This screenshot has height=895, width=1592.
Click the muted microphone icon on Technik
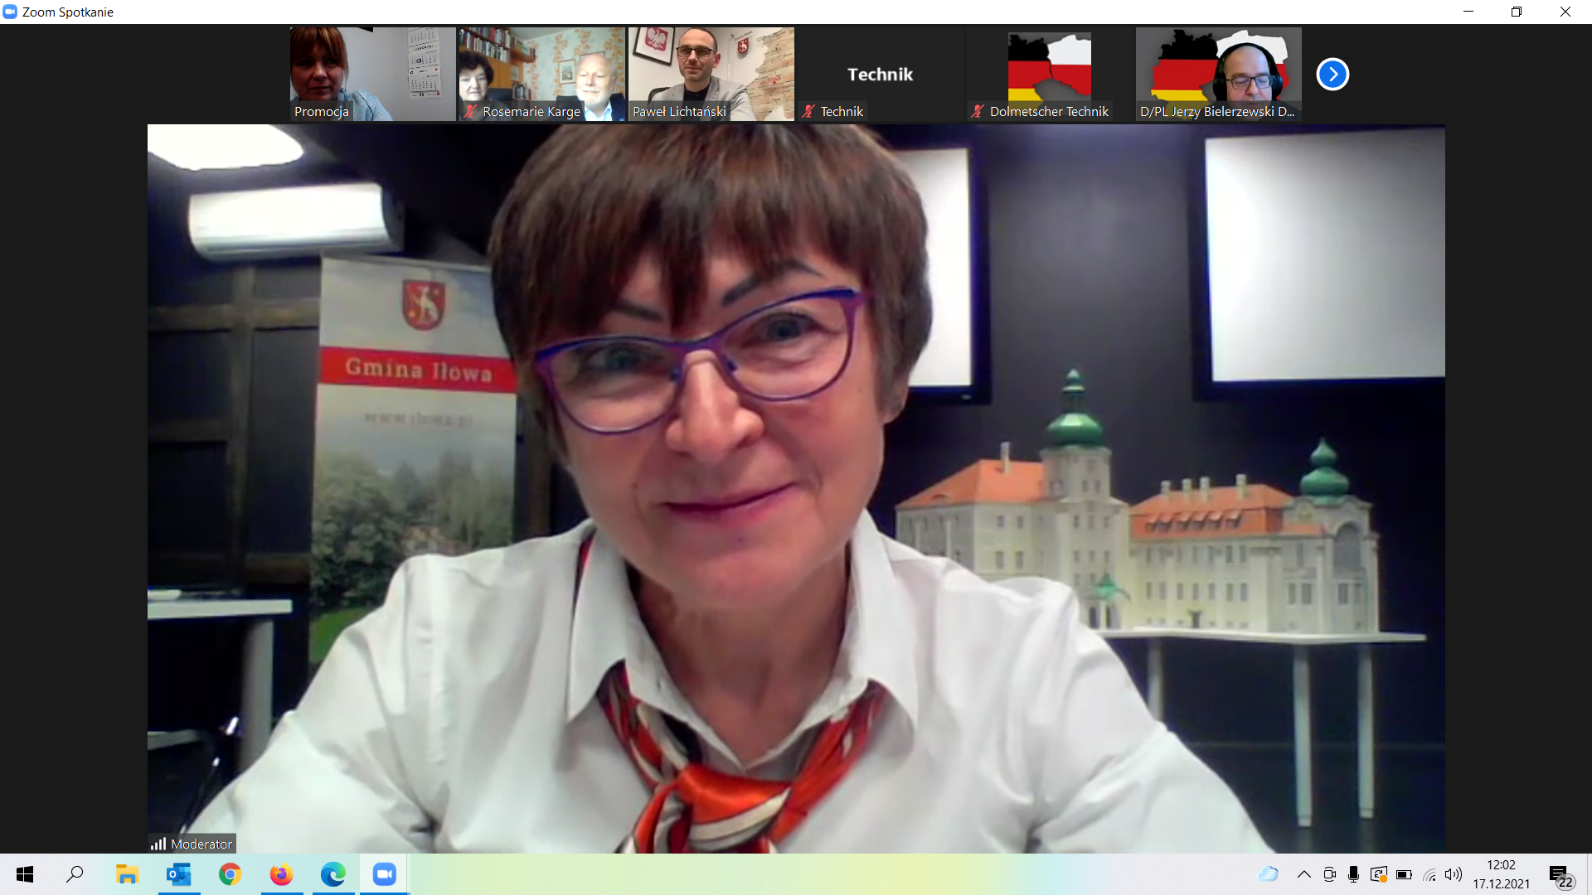click(x=808, y=111)
